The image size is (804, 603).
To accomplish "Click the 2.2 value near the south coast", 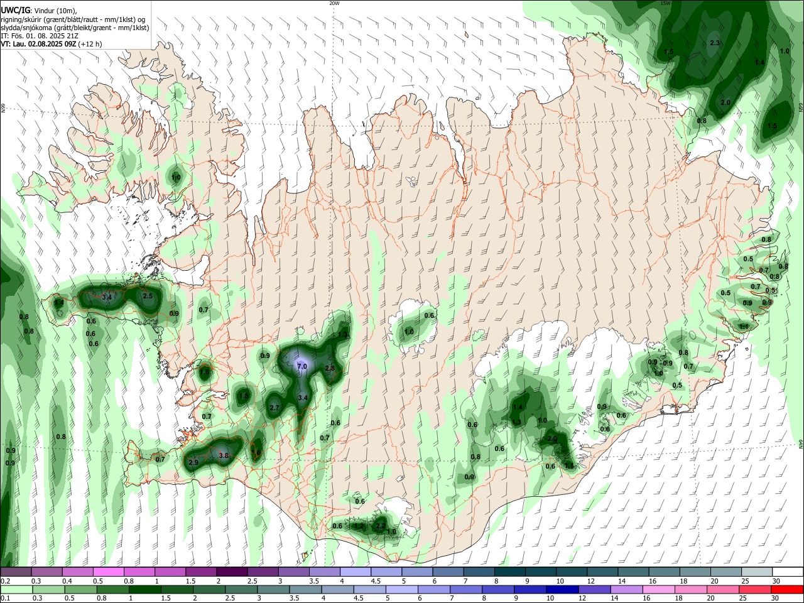I will pos(381,526).
